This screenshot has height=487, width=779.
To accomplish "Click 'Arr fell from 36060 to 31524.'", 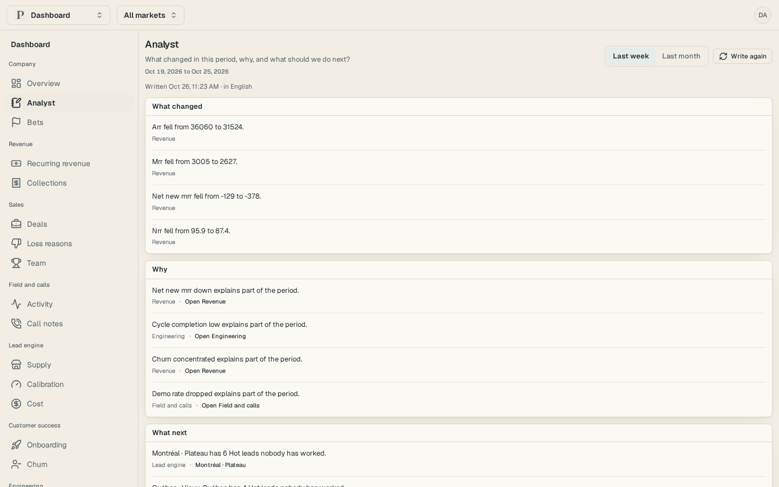I will pyautogui.click(x=198, y=127).
